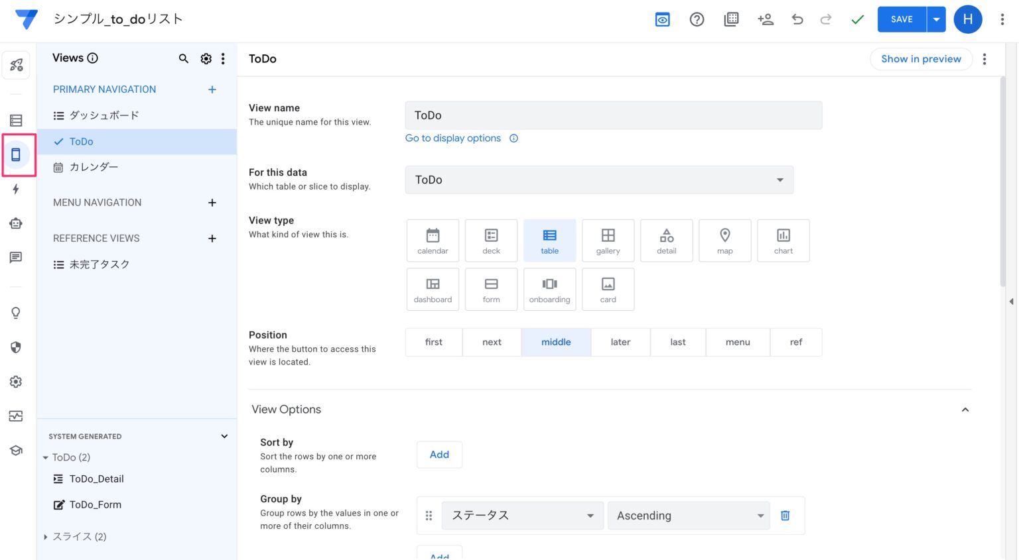Select the calendar view type
The height and width of the screenshot is (560, 1019).
(x=433, y=240)
